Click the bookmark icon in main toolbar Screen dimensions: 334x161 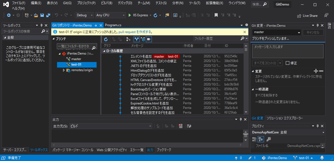pyautogui.click(x=216, y=15)
